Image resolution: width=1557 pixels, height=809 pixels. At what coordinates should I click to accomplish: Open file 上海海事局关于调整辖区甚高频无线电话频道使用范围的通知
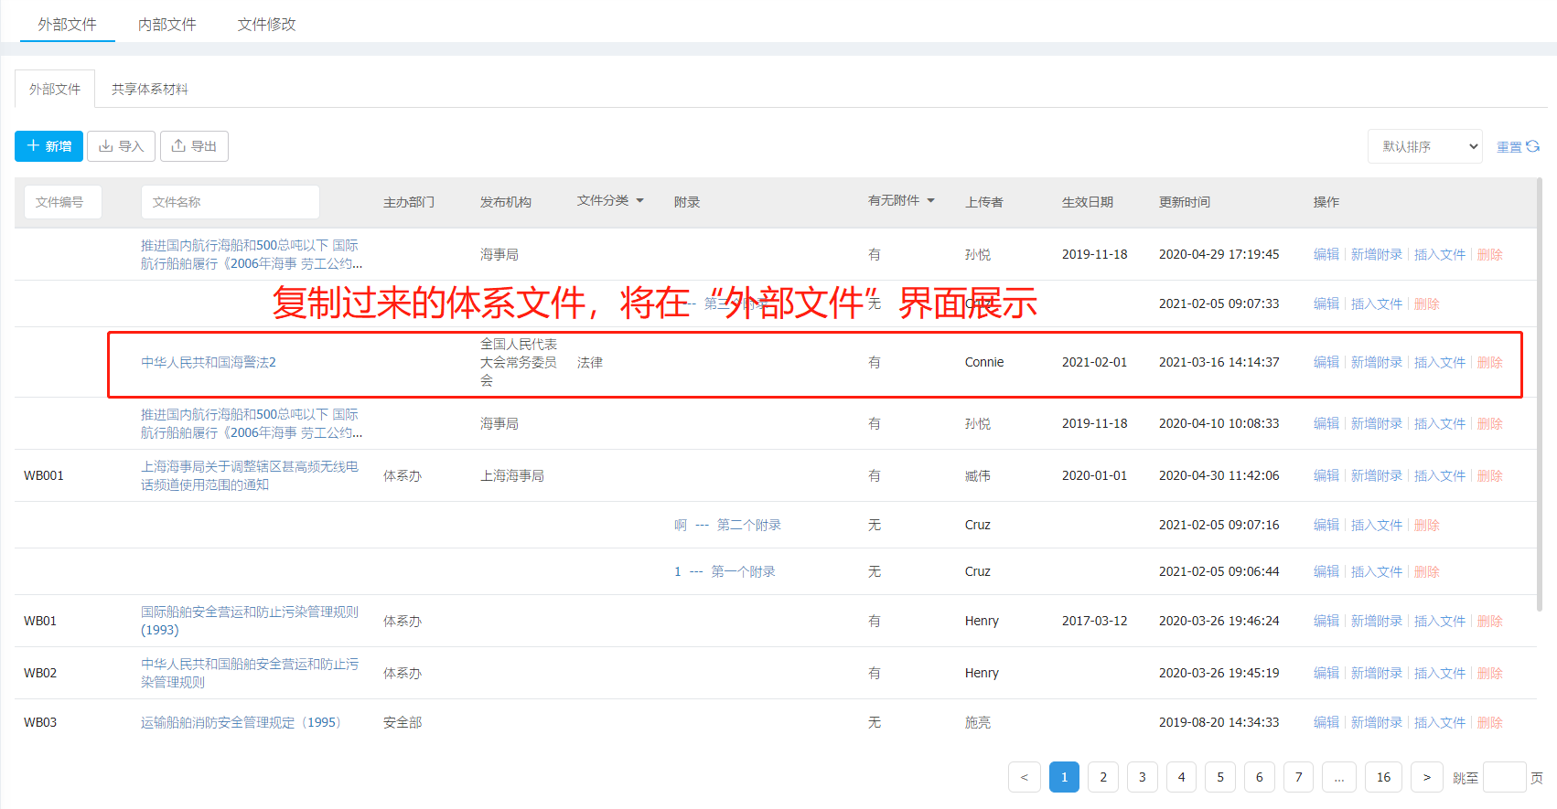pyautogui.click(x=250, y=475)
